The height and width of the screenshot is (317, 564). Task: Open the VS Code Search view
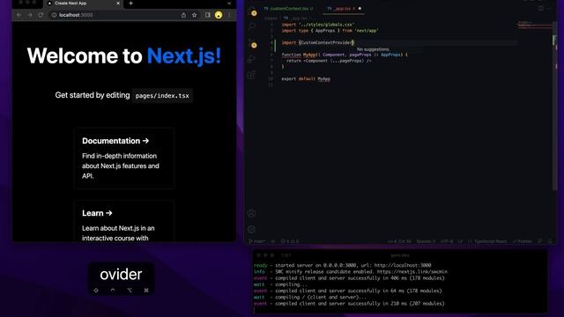(252, 26)
